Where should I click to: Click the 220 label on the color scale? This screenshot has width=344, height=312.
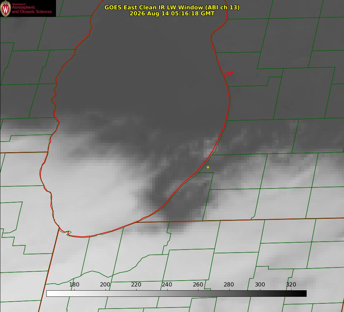[x=136, y=284]
